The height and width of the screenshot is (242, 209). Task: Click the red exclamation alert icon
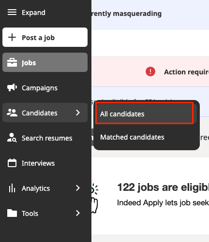[150, 71]
